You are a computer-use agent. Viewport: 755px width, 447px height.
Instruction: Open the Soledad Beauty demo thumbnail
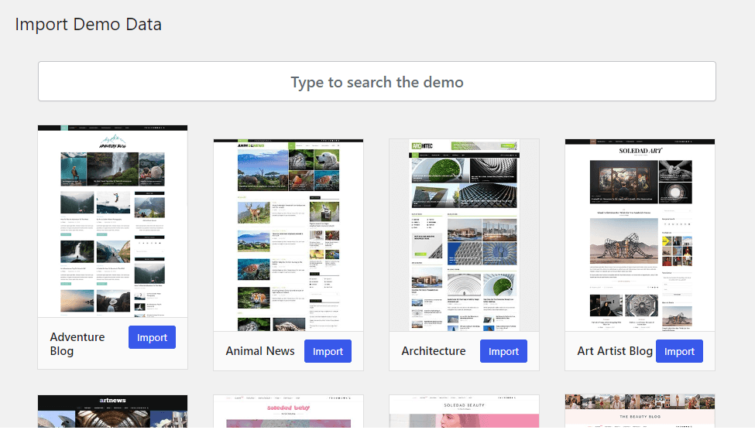coord(464,411)
